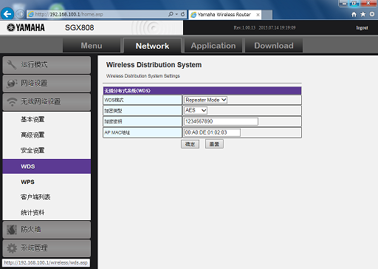The height and width of the screenshot is (269, 378).
Task: Go to 安全设置 wireless page
Action: 32,151
